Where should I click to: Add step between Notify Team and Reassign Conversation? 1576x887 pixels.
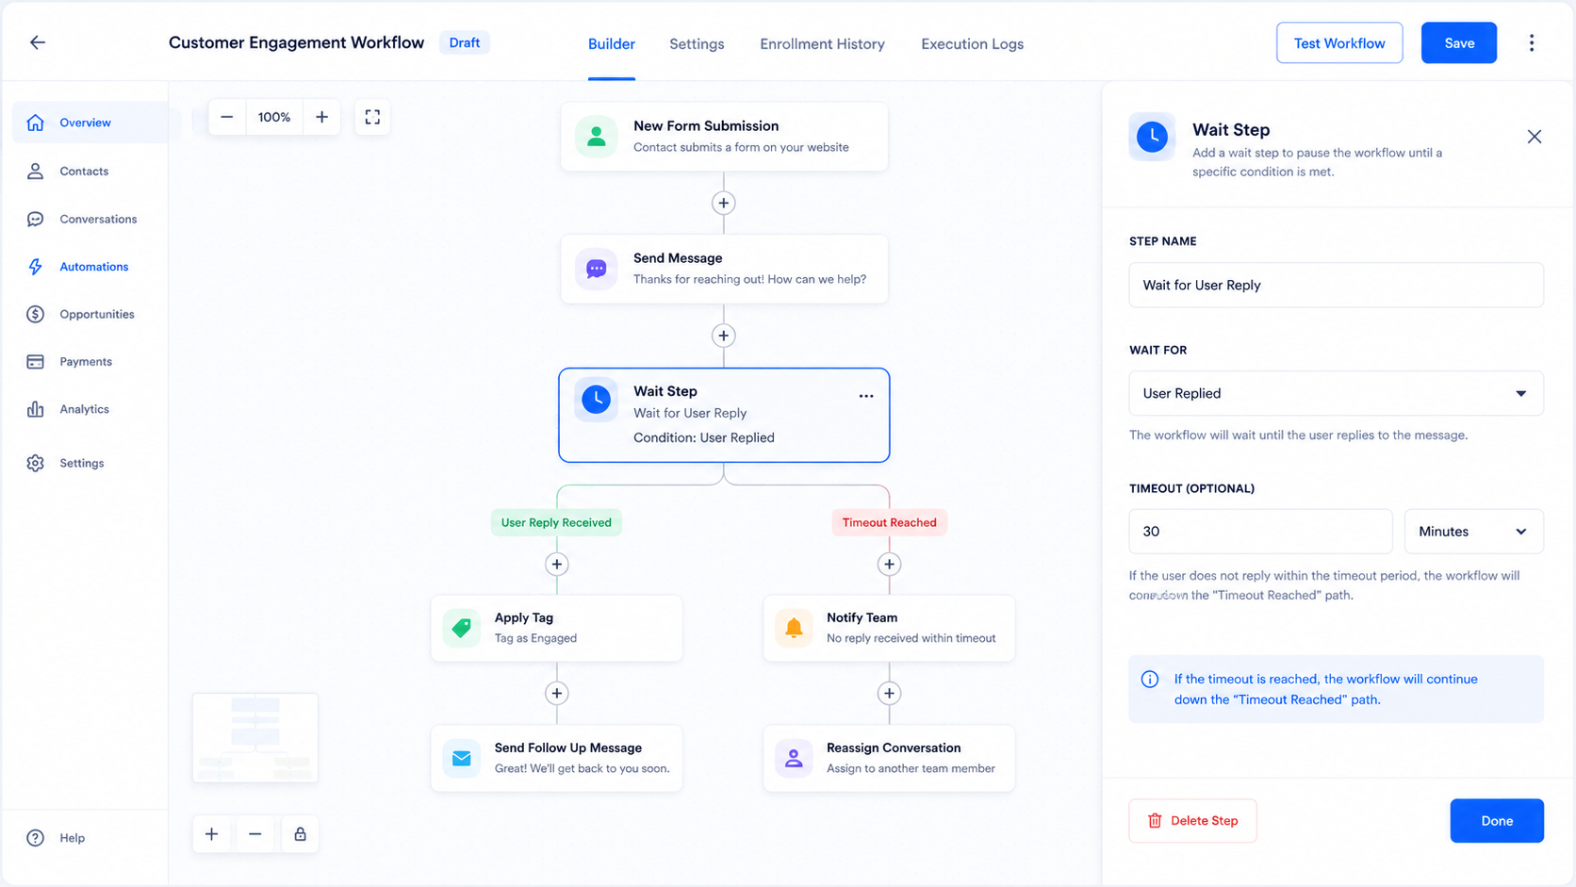click(x=889, y=694)
